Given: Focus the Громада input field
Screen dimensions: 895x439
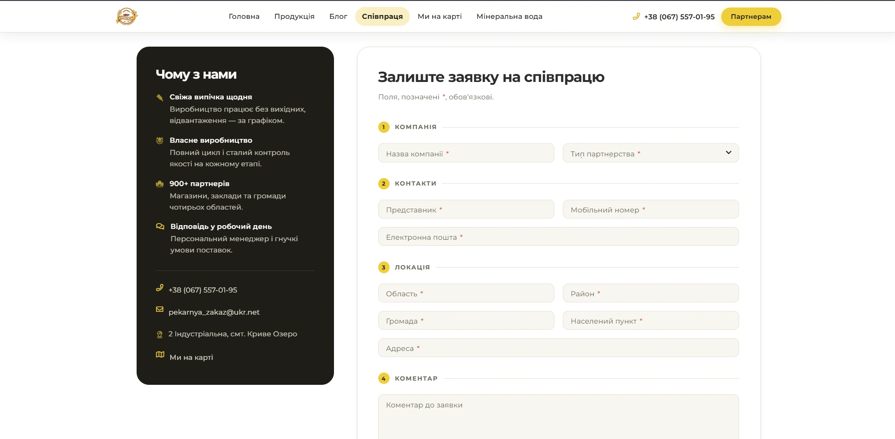Looking at the screenshot, I should point(466,320).
